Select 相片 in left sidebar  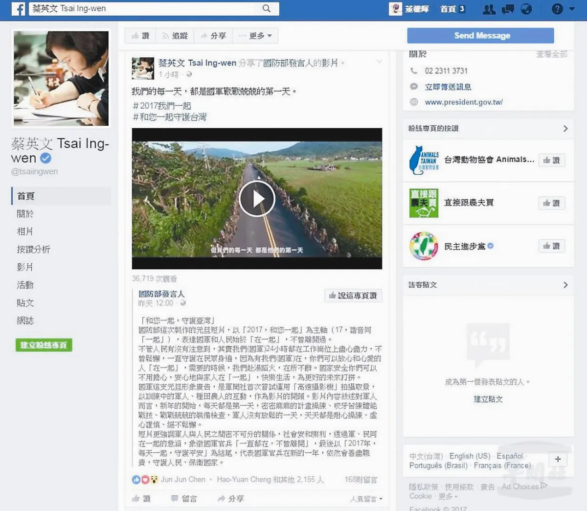(25, 232)
